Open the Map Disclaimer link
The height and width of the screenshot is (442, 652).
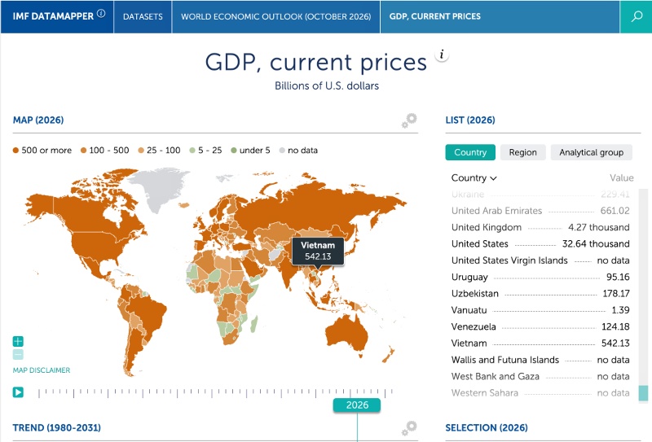pyautogui.click(x=42, y=370)
